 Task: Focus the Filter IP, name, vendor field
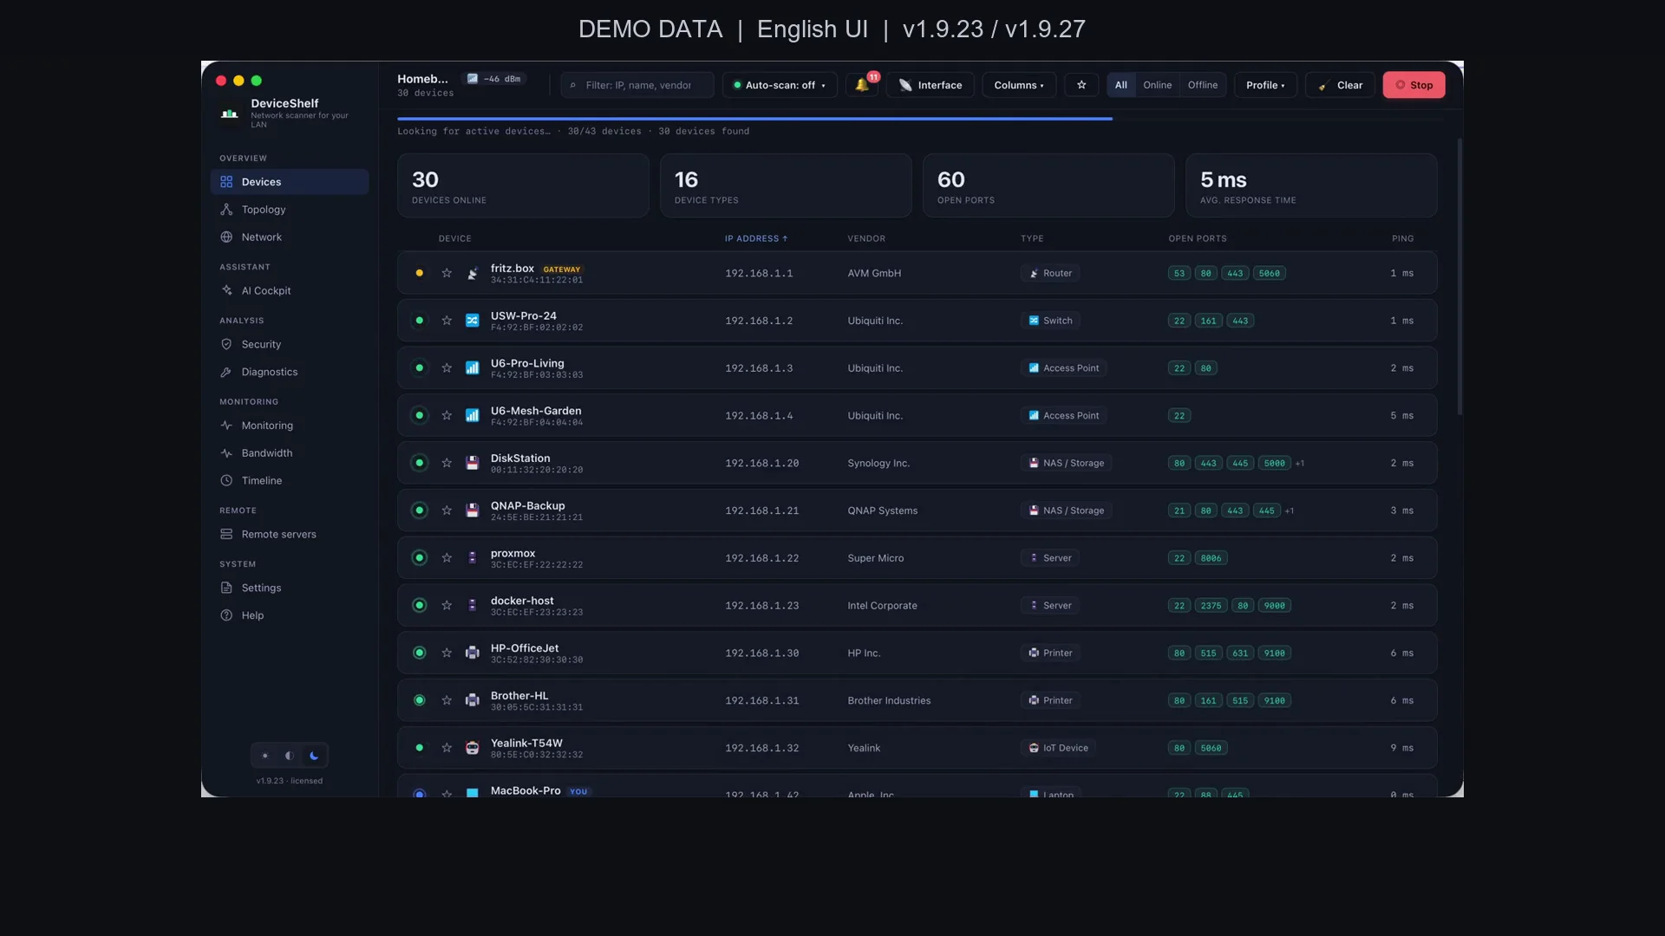tap(637, 85)
